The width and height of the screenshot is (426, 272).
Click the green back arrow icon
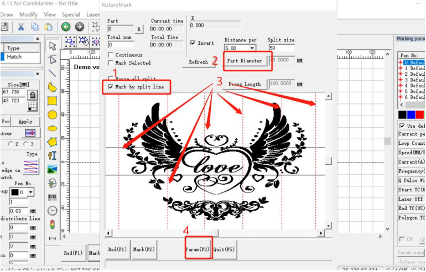[x=66, y=27]
